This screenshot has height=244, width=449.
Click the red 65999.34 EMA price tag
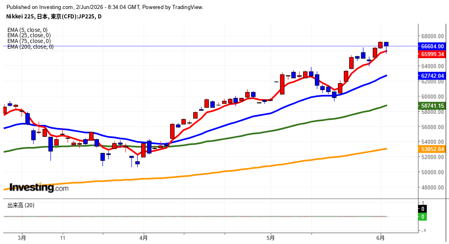click(432, 54)
